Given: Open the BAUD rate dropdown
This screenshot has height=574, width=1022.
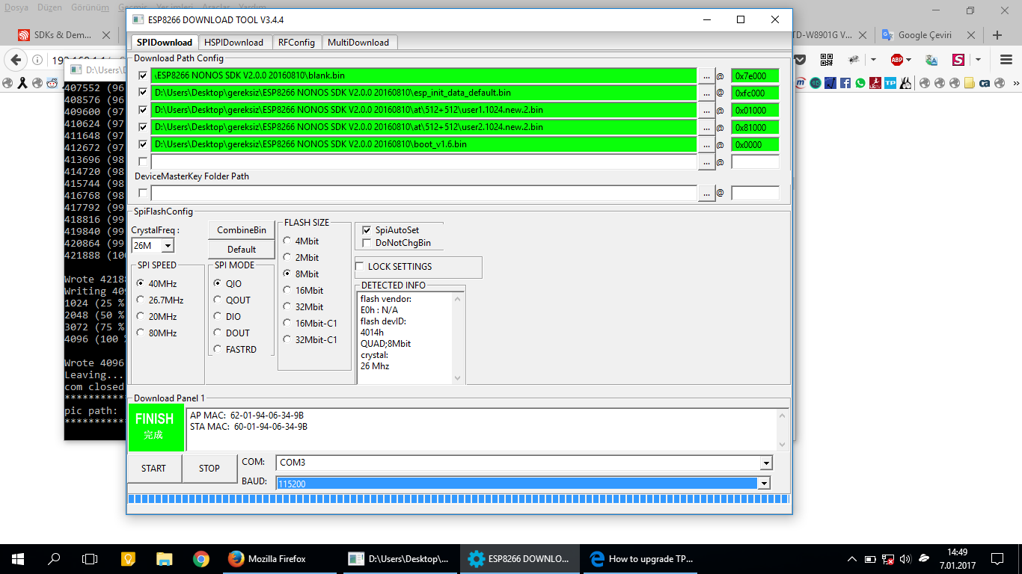Looking at the screenshot, I should click(765, 483).
